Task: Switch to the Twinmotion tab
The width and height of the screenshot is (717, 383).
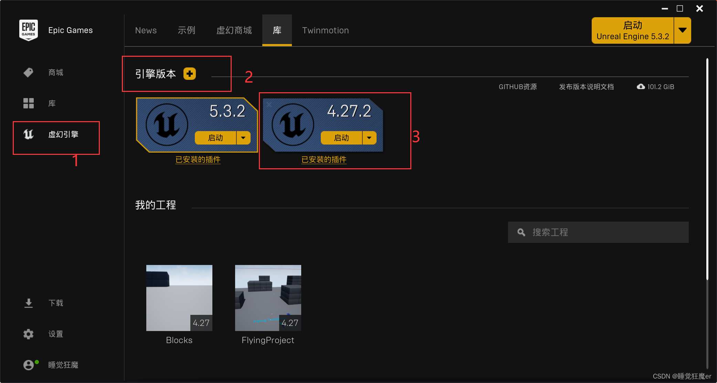Action: [326, 30]
